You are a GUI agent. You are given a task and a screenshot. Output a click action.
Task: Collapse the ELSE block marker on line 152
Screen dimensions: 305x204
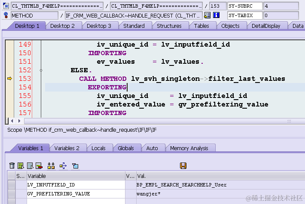click(41, 70)
